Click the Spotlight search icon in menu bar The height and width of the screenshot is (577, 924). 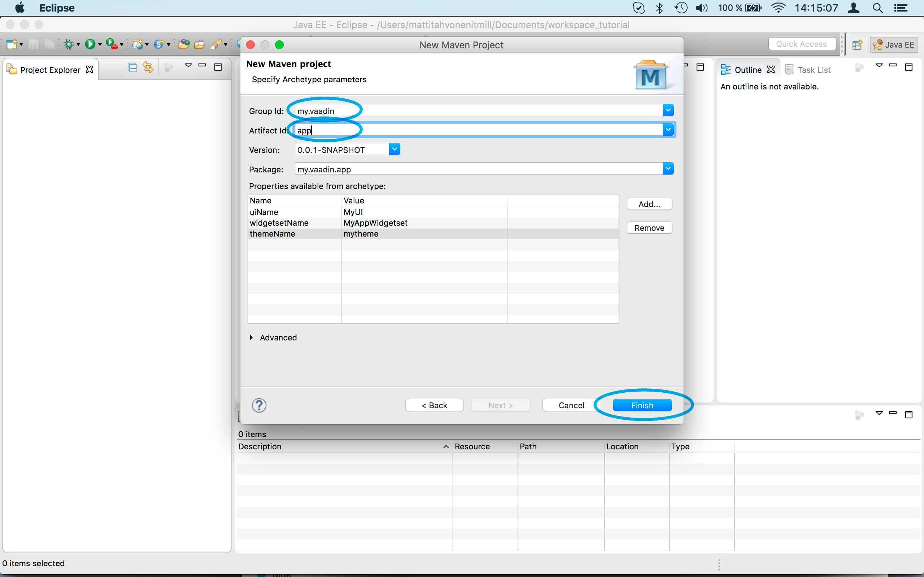(x=878, y=8)
